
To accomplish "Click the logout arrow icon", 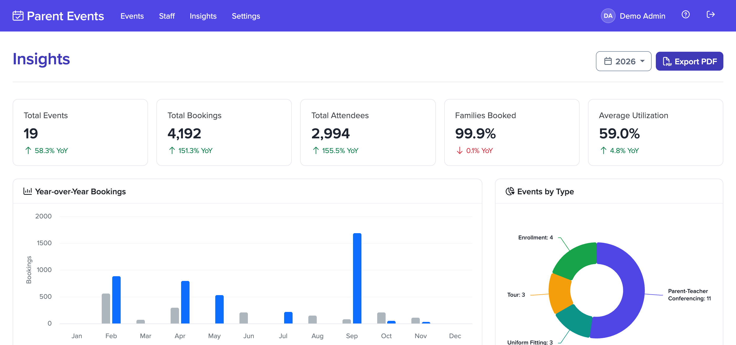I will 711,14.
